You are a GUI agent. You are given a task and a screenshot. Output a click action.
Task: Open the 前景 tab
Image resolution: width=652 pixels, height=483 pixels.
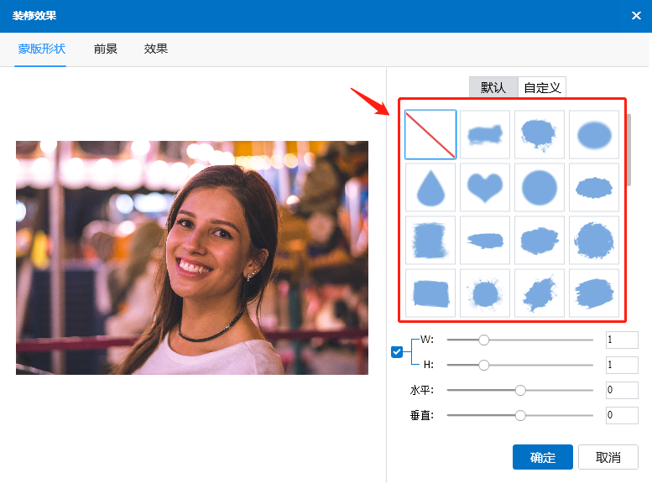coord(106,49)
